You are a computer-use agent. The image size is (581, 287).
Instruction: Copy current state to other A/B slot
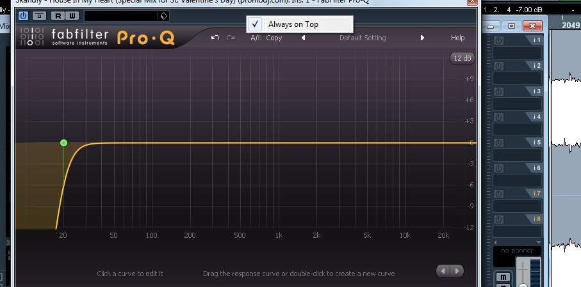pyautogui.click(x=274, y=38)
